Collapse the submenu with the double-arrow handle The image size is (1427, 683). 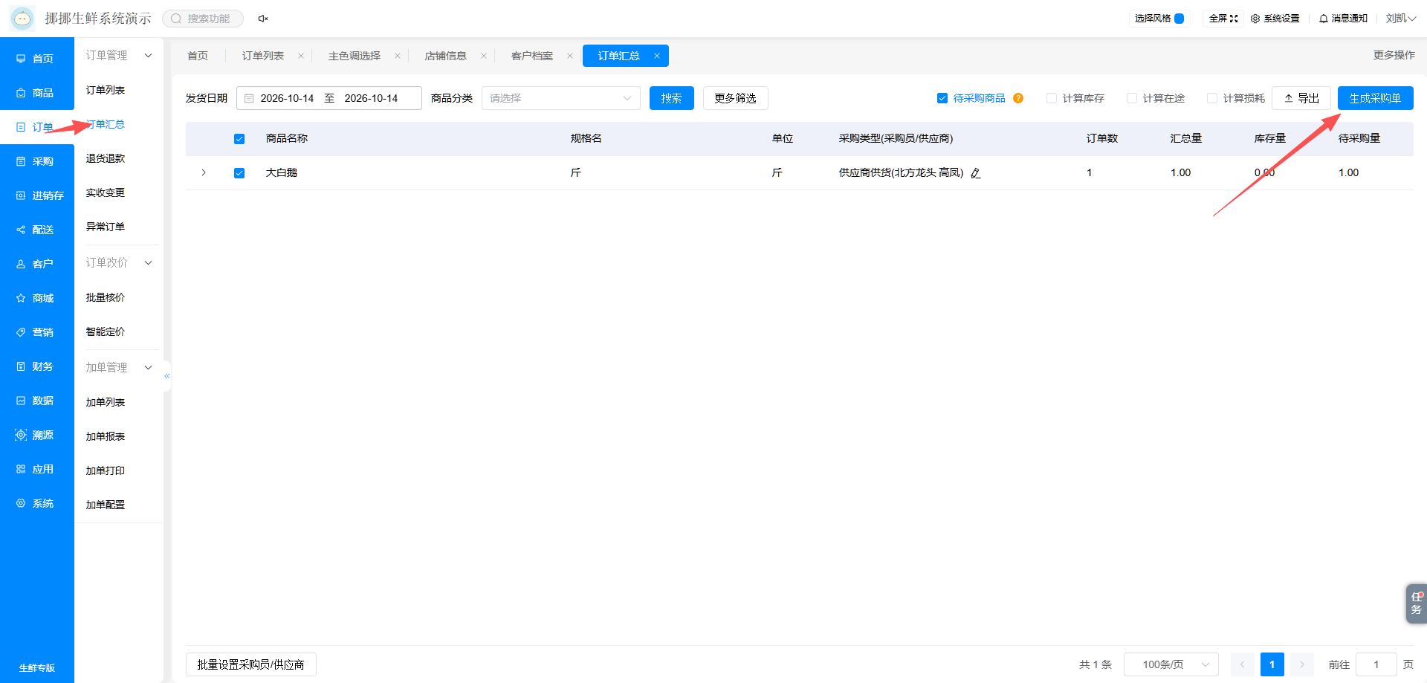click(x=167, y=376)
